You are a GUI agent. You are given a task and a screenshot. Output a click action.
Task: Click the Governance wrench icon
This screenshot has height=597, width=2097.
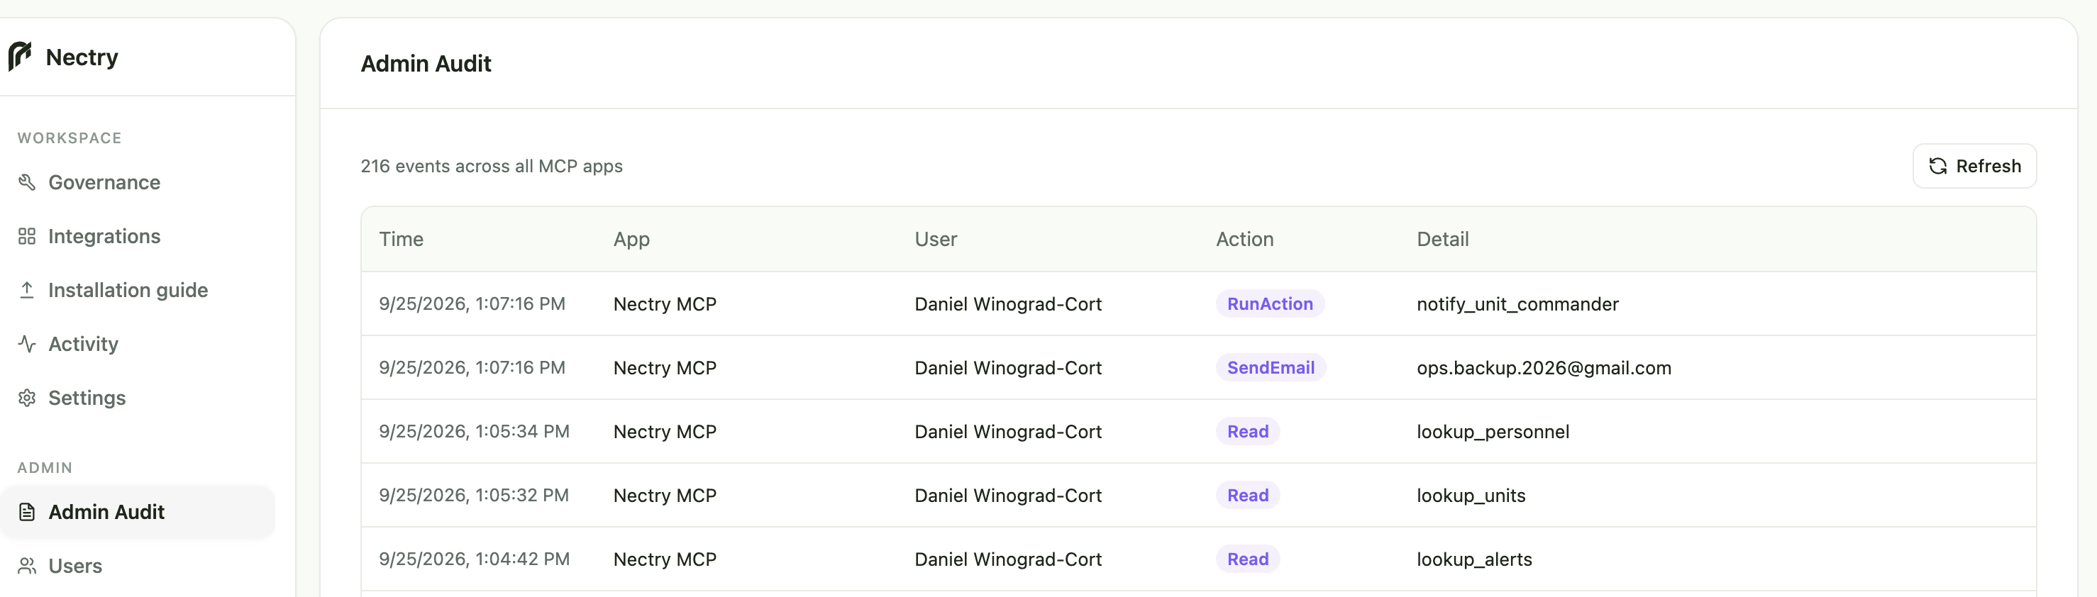[x=27, y=182]
